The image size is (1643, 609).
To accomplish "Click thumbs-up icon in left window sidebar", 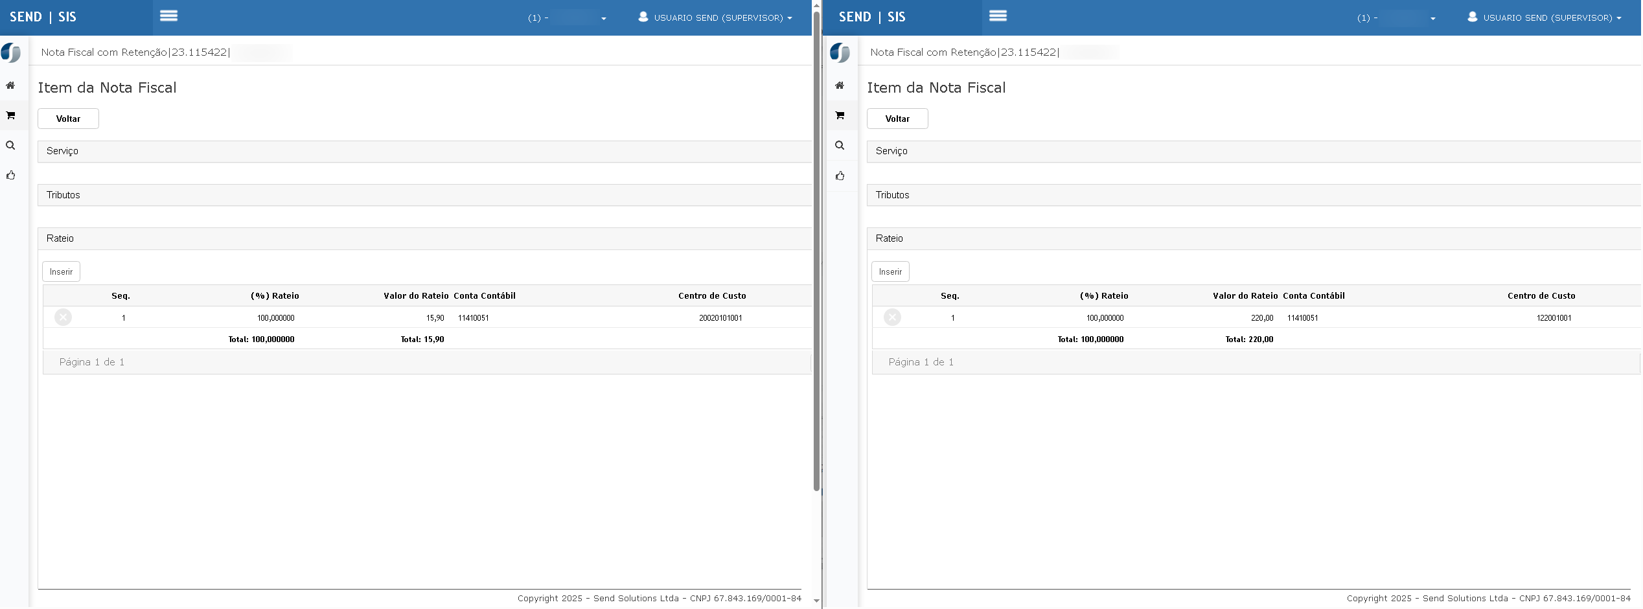I will tap(10, 175).
